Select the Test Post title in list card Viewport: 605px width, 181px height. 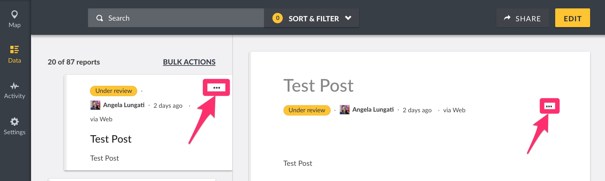(111, 139)
